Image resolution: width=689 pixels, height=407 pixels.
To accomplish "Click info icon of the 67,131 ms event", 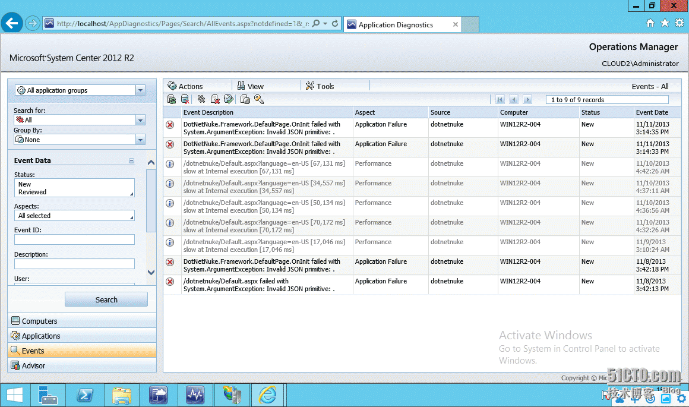I will click(170, 164).
